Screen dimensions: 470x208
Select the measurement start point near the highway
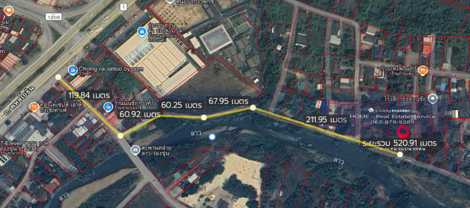58,77
